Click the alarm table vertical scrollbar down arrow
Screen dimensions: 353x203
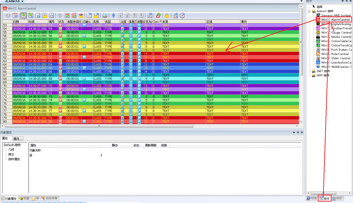(x=301, y=122)
